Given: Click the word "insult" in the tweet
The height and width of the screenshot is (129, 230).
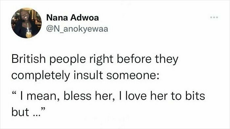Looking at the screenshot, I should pos(88,75).
